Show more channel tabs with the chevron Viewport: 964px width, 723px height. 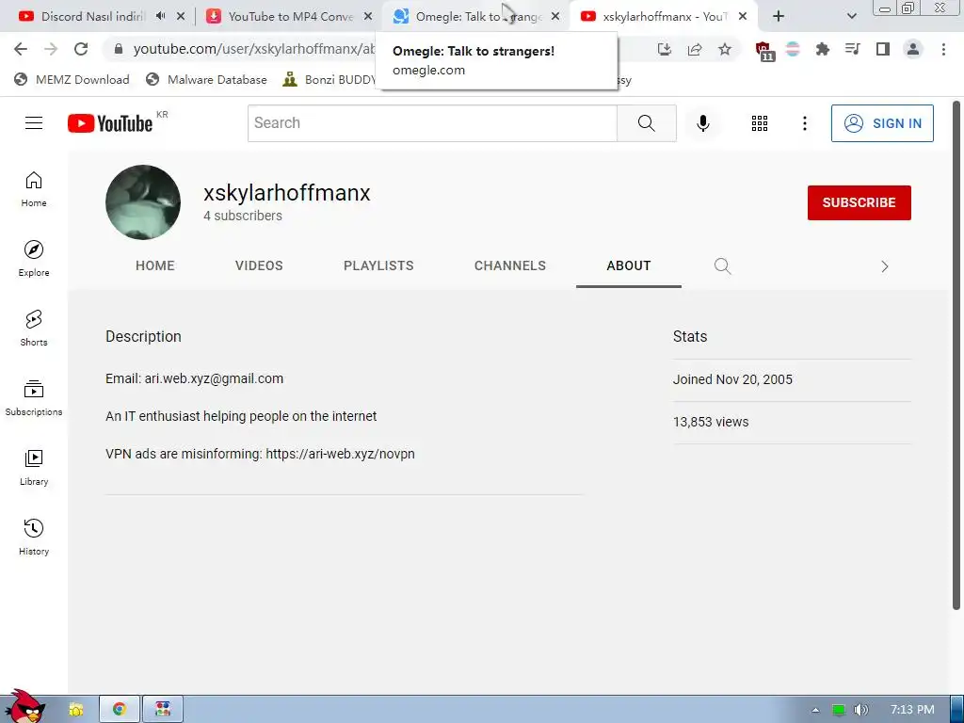tap(885, 266)
